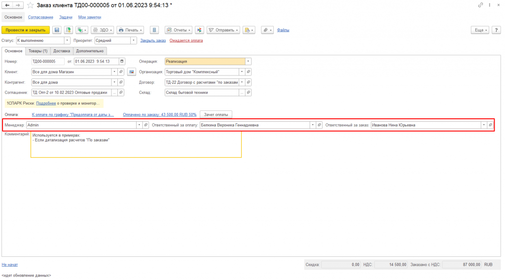
Task: Open the Файлы link
Action: click(283, 30)
